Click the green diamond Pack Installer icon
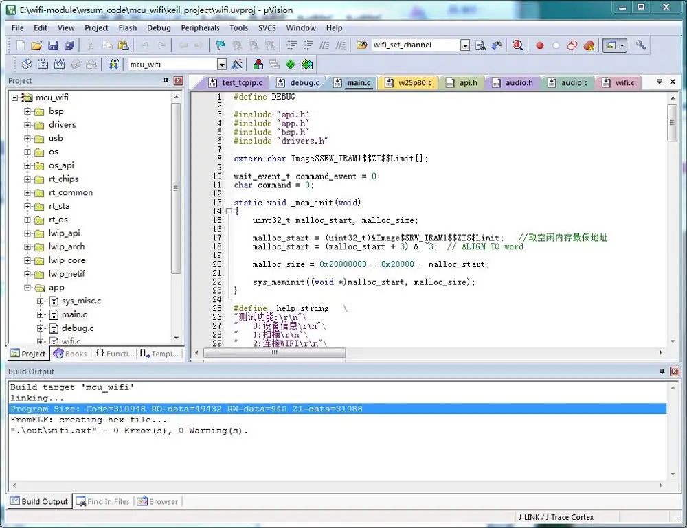Screen dimensions: 687x528 291,65
